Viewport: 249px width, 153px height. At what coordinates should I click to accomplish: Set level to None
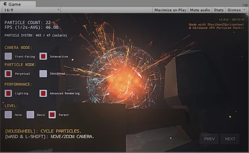point(8,115)
